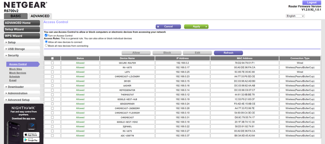Click the Device Name column header
Screen dimensions: 325x144
127,58
